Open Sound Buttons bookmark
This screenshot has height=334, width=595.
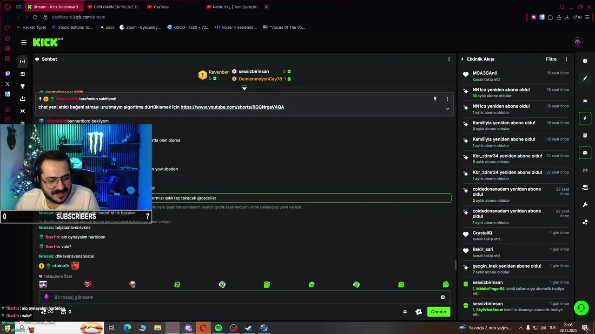click(x=72, y=27)
